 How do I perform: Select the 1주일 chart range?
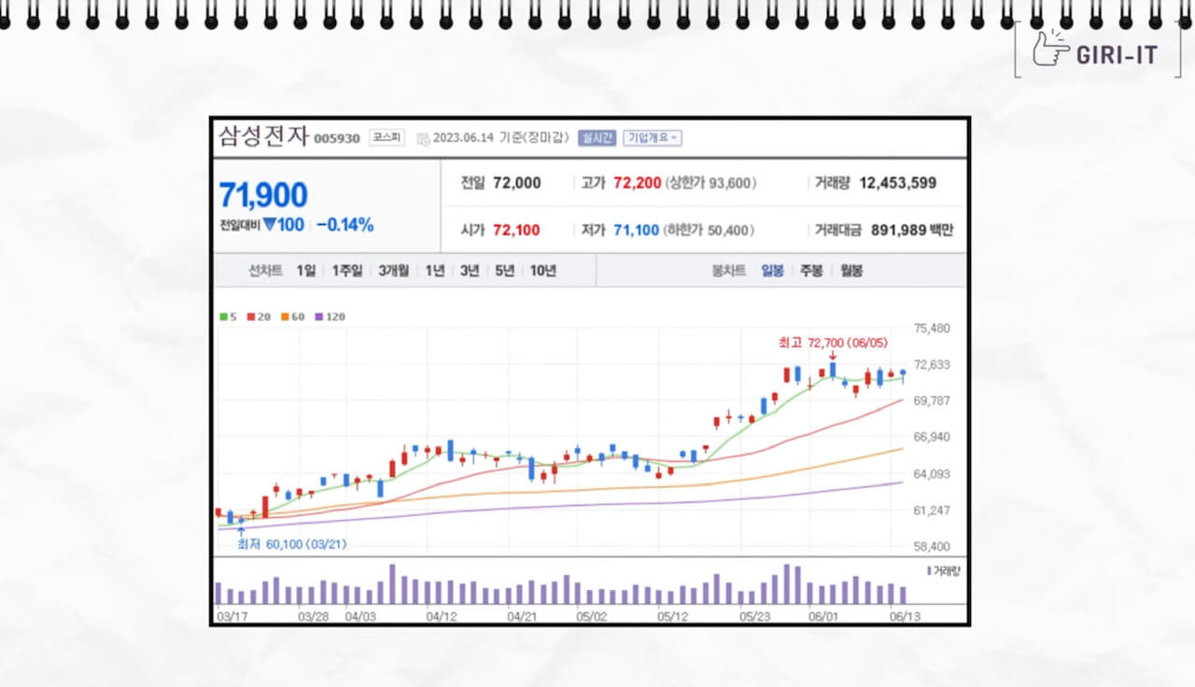347,271
